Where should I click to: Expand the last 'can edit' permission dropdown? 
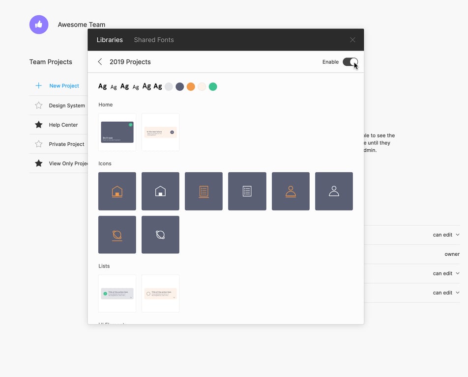click(x=446, y=293)
